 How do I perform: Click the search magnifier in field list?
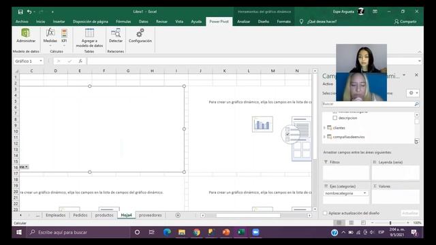click(416, 104)
